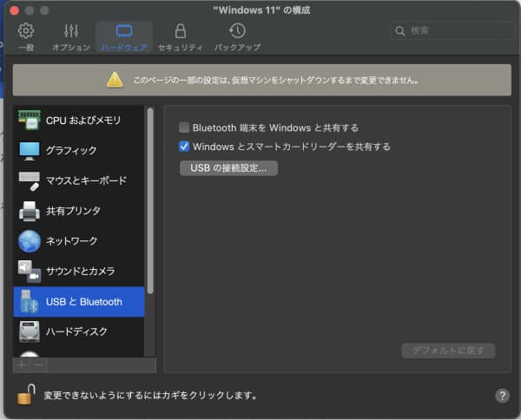Add a device with the plus button

[x=22, y=365]
